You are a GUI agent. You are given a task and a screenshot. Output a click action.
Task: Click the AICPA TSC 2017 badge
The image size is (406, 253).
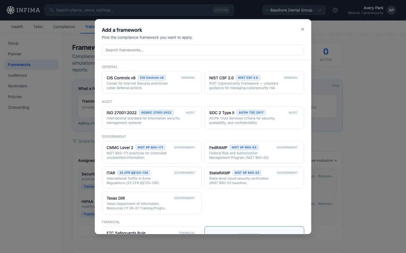pyautogui.click(x=251, y=113)
